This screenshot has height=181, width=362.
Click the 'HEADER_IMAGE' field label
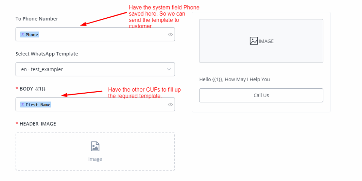tap(38, 124)
